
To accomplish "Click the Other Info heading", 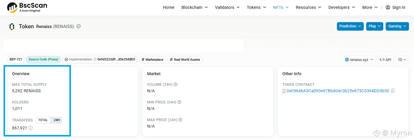I will point(292,74).
